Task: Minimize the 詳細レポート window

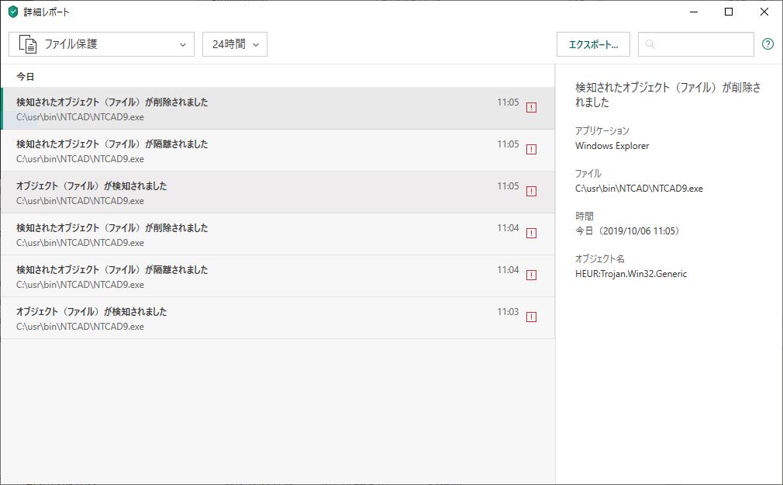Action: click(694, 12)
